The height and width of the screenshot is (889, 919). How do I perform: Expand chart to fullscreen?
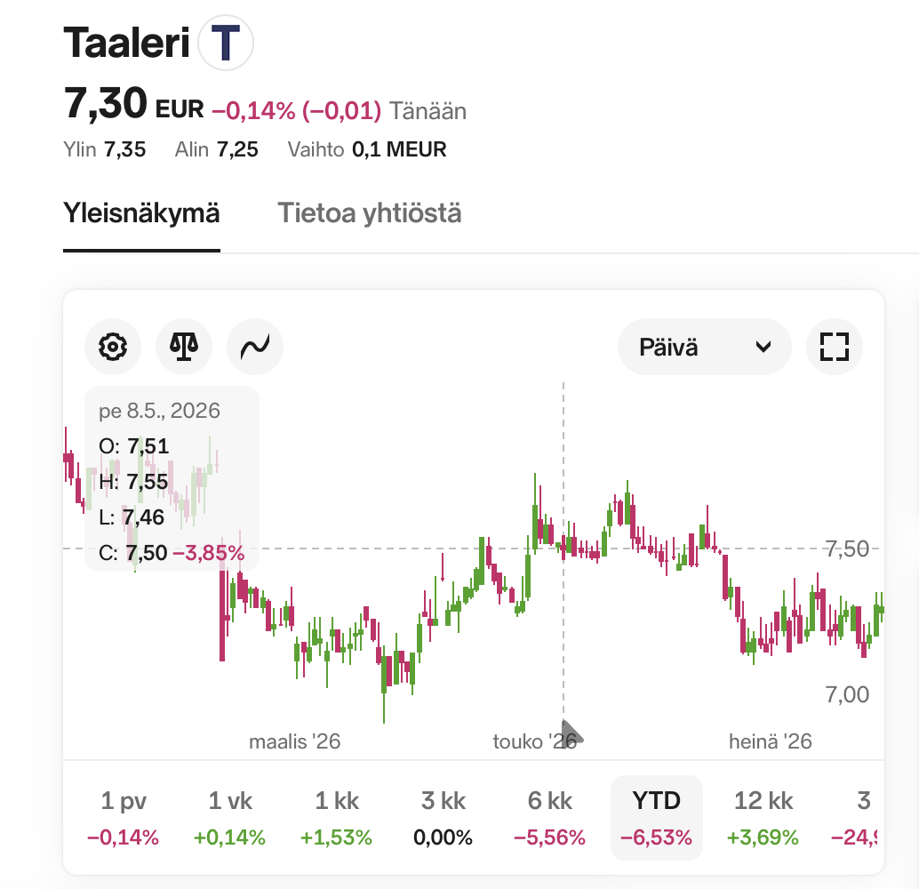click(835, 347)
